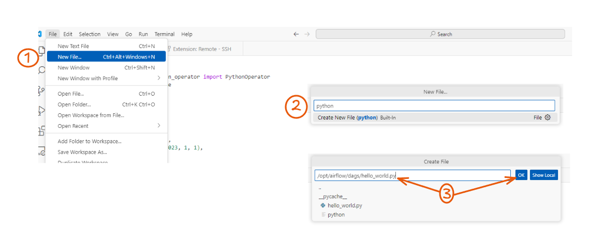Select the 'python' file entry
The width and height of the screenshot is (589, 241).
pyautogui.click(x=436, y=215)
